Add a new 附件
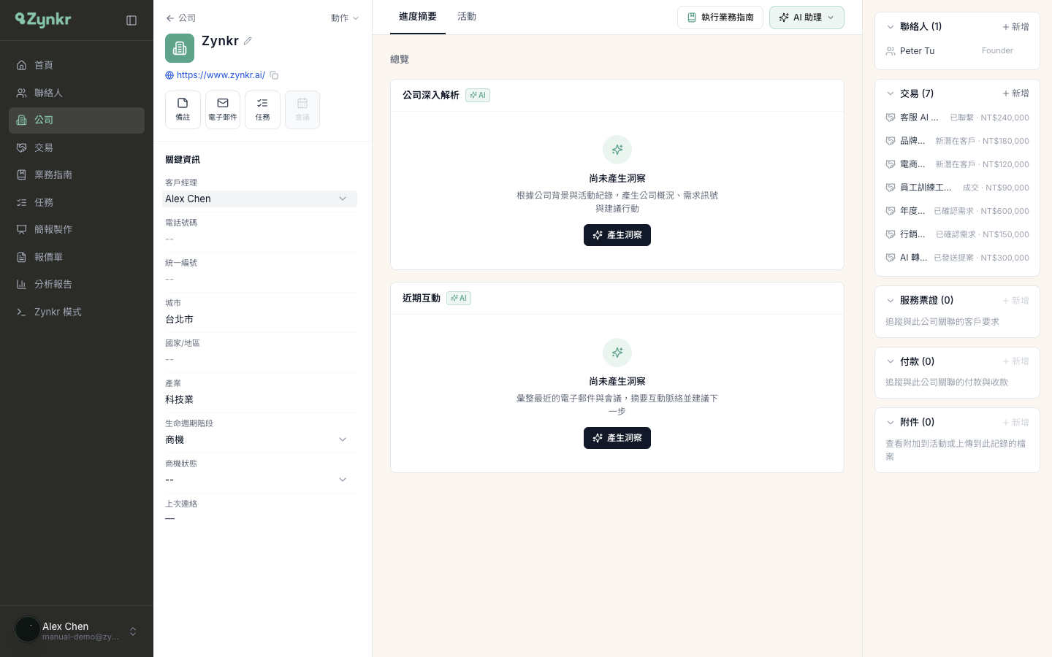The height and width of the screenshot is (657, 1052). [x=1015, y=423]
